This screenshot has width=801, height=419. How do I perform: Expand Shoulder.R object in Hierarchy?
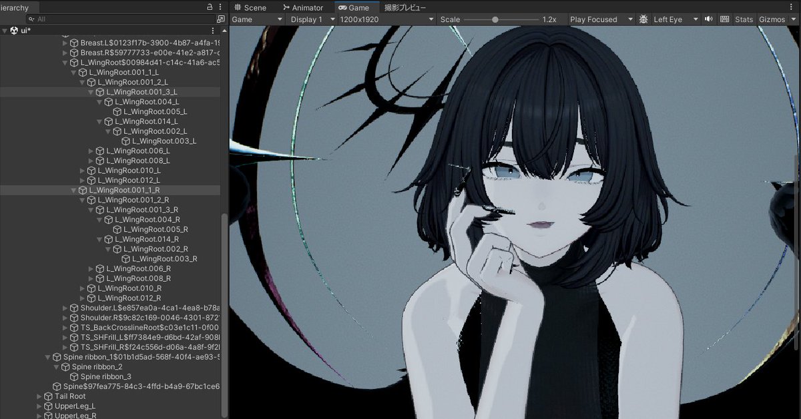65,318
